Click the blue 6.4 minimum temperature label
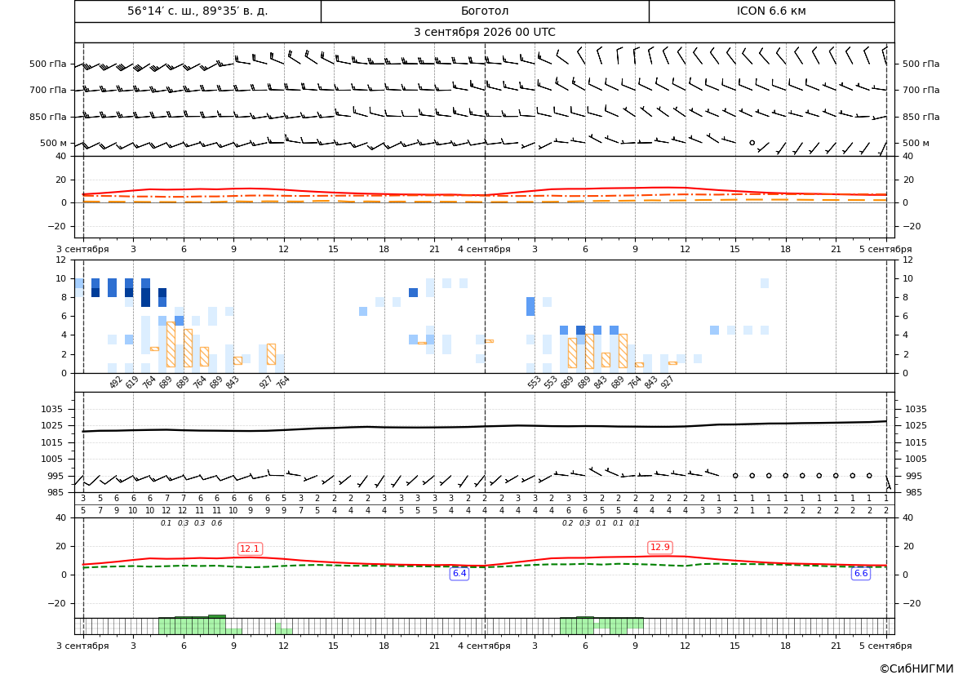 coord(459,573)
